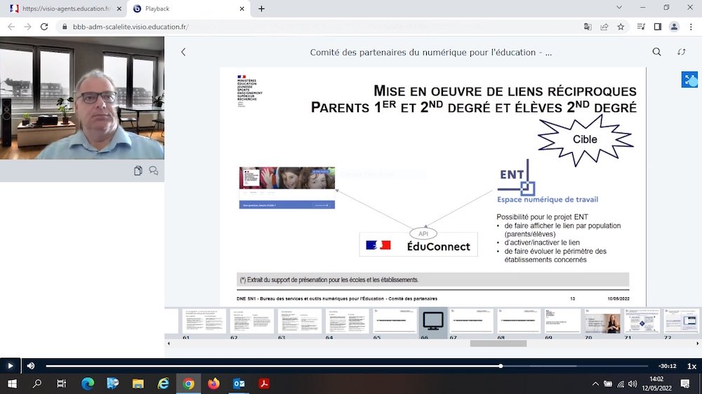Open File Explorer from the taskbar
The image size is (702, 394).
tap(138, 383)
